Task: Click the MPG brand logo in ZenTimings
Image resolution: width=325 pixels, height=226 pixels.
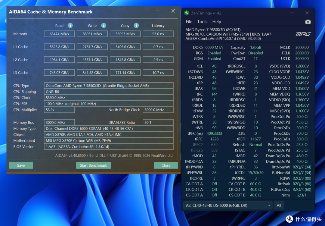Action: pyautogui.click(x=303, y=34)
